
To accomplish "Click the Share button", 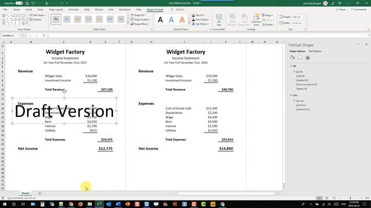I will pyautogui.click(x=341, y=9).
